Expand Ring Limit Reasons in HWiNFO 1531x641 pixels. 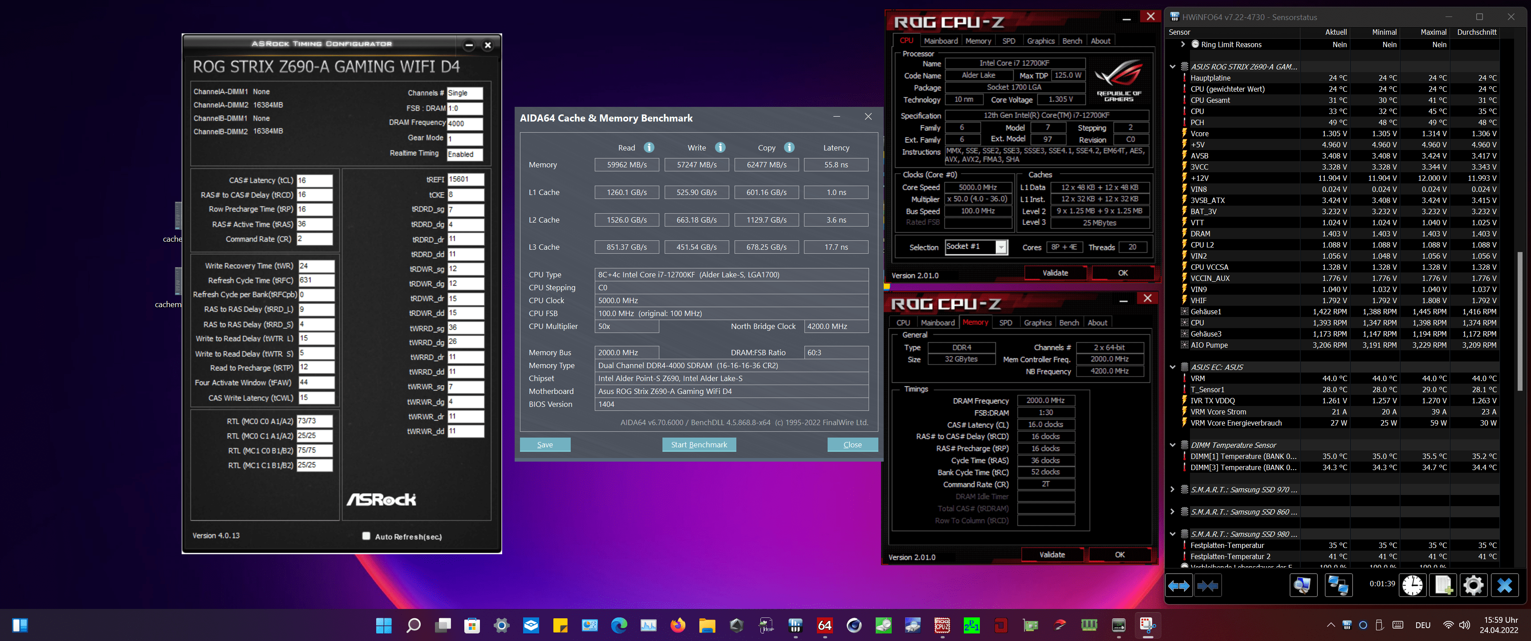tap(1183, 45)
